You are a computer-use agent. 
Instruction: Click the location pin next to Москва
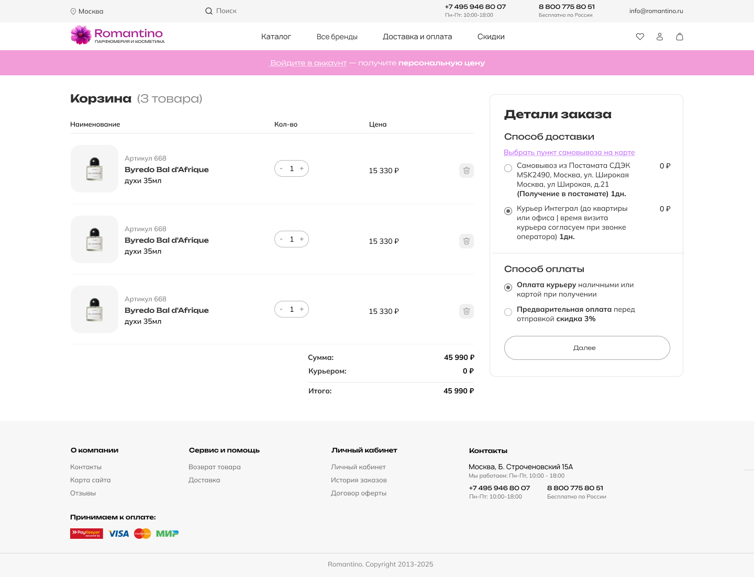[x=73, y=10]
